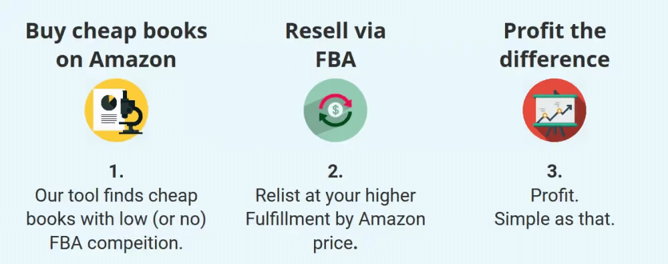Click the 'Buy cheap books on Amazon' heading
Image resolution: width=668 pixels, height=264 pixels.
tap(116, 45)
